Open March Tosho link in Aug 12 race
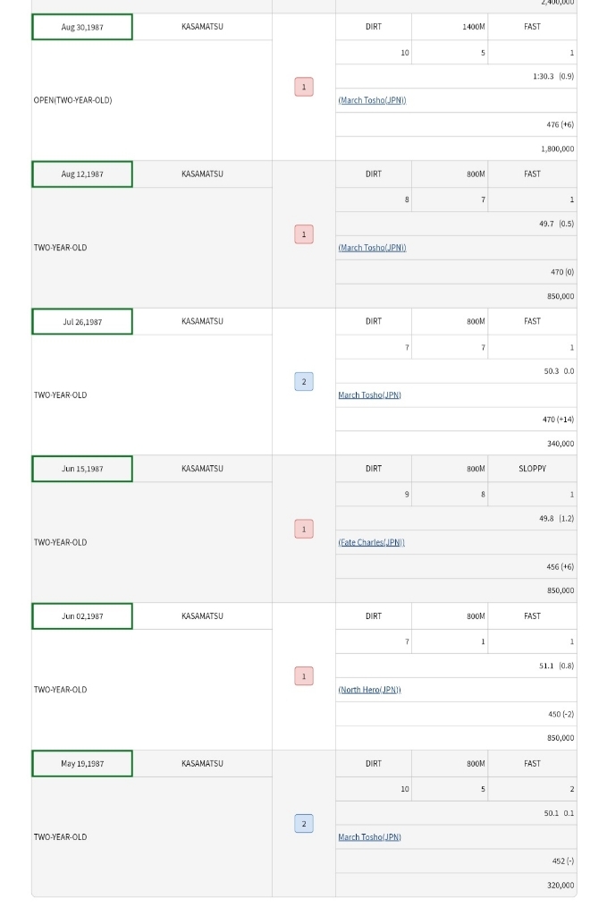The height and width of the screenshot is (916, 607). [372, 248]
